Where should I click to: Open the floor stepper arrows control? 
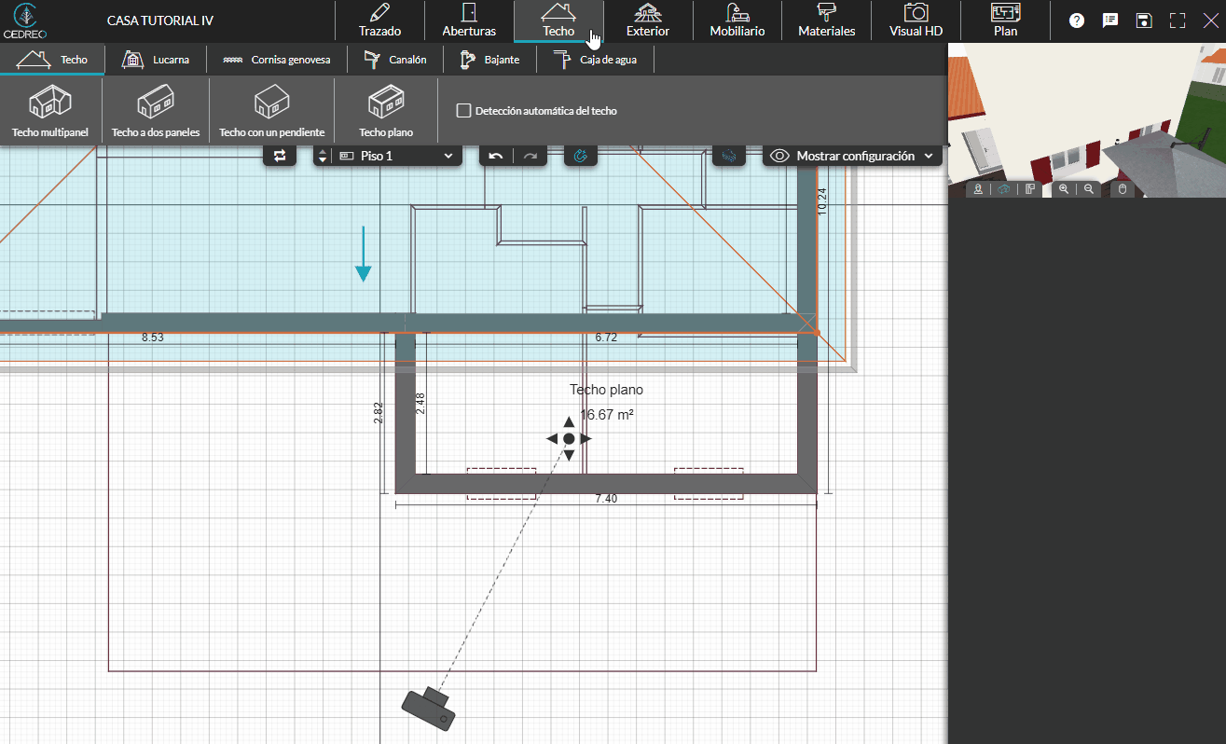(322, 155)
